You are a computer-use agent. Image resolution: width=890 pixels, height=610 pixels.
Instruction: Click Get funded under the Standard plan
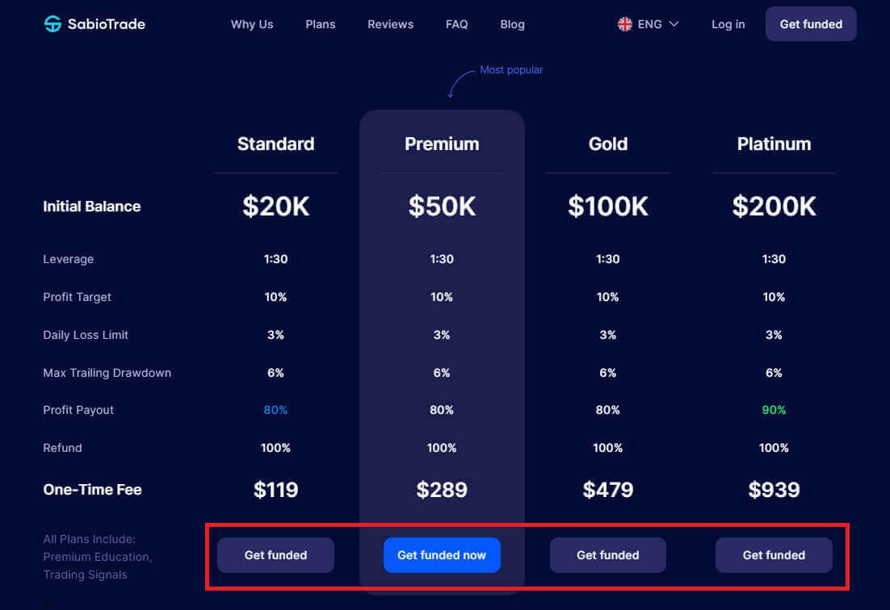[x=275, y=555]
